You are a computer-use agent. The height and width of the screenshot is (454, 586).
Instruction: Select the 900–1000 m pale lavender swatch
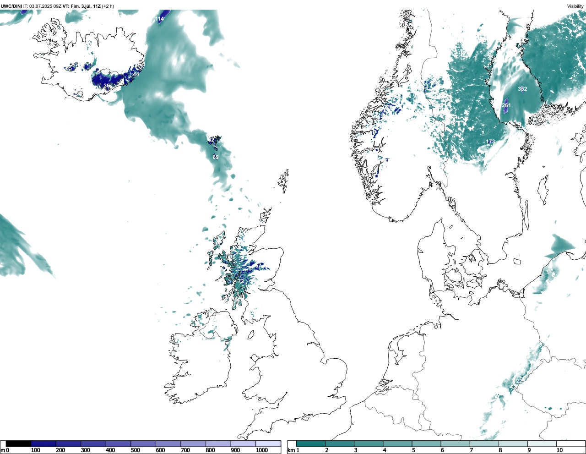click(243, 443)
